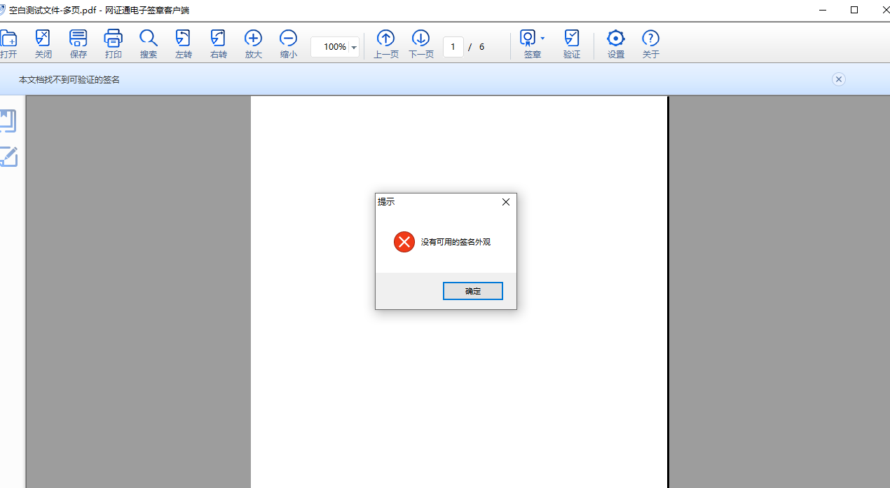The height and width of the screenshot is (488, 890).
Task: Go to next page with 下一页
Action: pyautogui.click(x=420, y=39)
